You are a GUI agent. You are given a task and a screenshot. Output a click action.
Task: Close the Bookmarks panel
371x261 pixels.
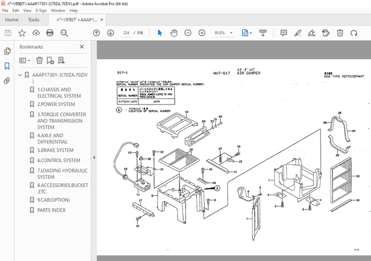[81, 47]
